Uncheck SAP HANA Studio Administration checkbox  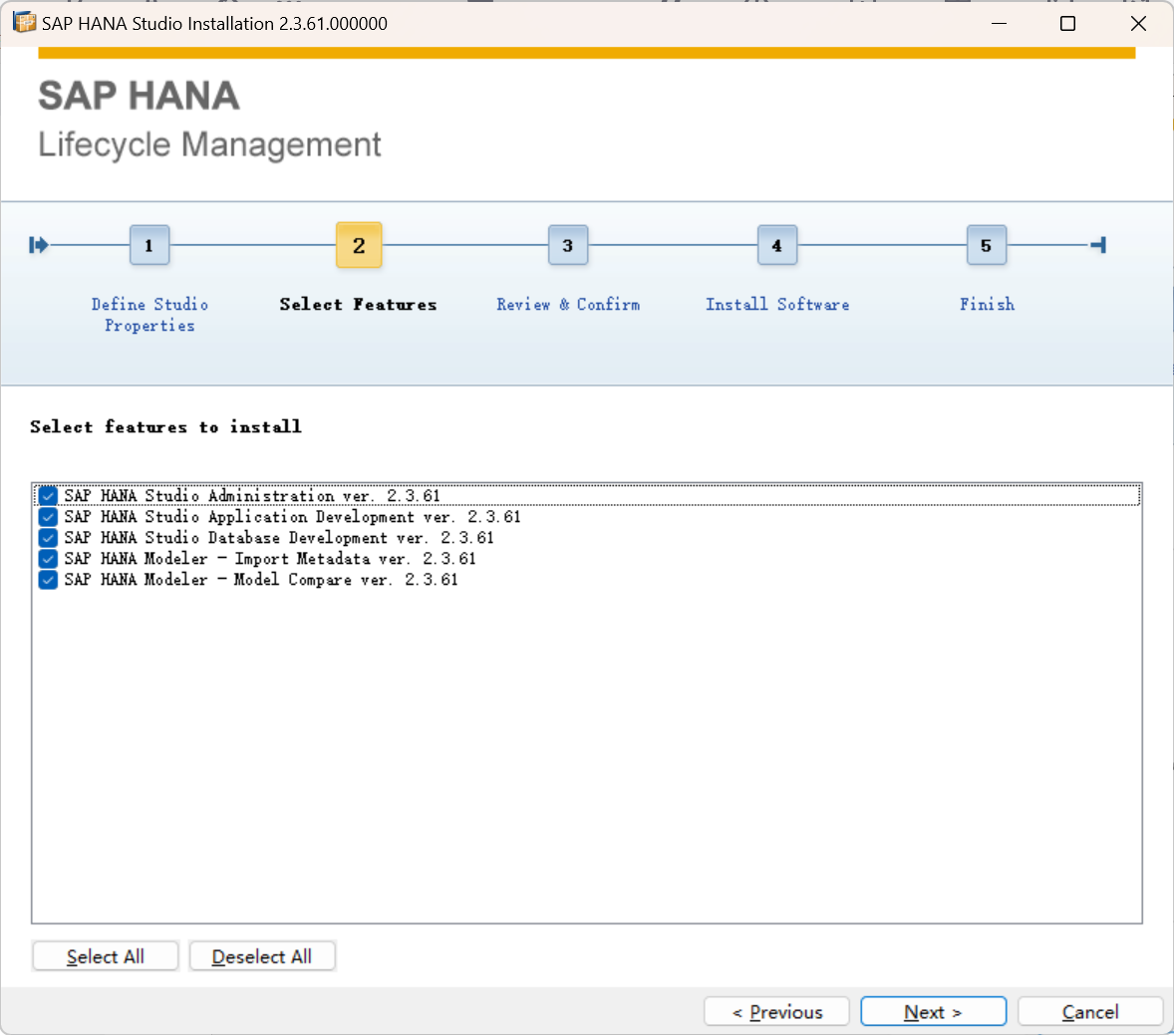(48, 495)
